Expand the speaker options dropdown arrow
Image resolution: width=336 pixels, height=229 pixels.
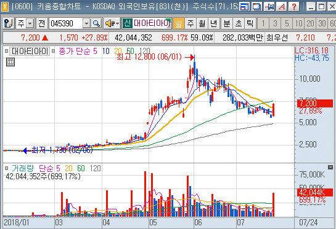click(117, 23)
